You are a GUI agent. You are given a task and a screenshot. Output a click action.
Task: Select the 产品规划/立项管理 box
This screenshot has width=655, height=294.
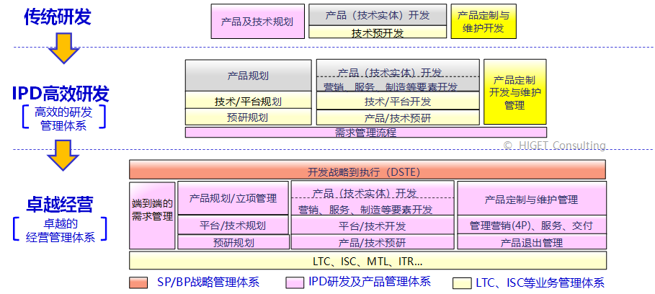(x=233, y=198)
